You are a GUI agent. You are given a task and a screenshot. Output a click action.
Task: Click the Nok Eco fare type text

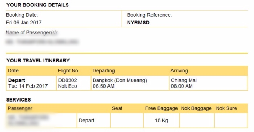click(x=67, y=86)
